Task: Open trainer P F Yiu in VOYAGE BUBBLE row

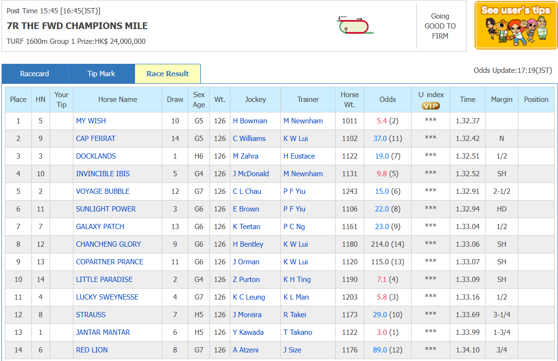Action: click(294, 191)
